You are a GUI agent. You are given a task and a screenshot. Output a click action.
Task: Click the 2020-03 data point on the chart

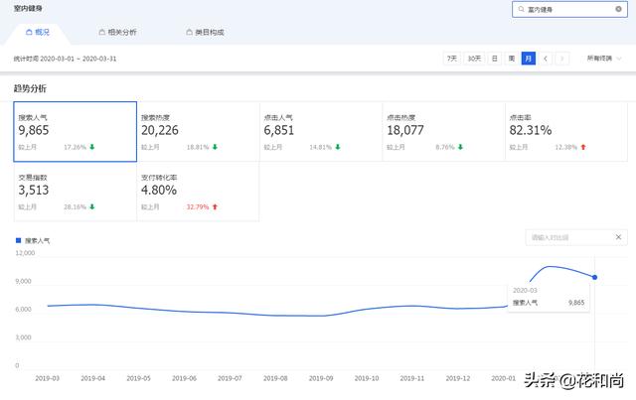click(x=594, y=277)
